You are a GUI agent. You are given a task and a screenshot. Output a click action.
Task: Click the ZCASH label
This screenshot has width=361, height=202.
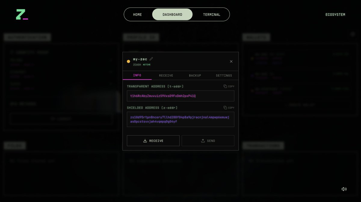137,65
